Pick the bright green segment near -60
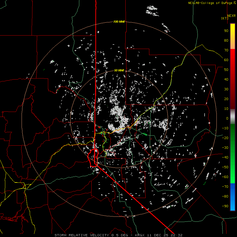 click(233, 177)
